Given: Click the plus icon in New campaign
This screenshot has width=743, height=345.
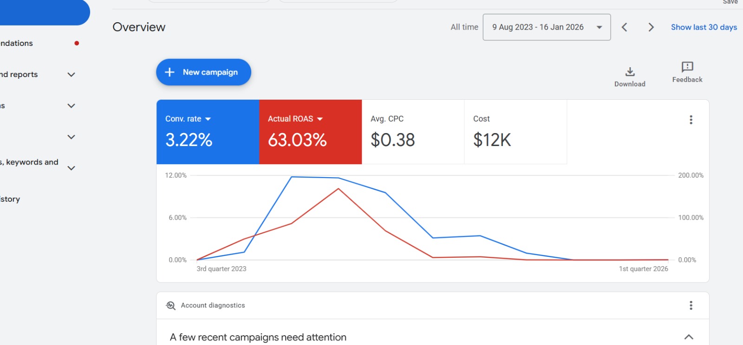Looking at the screenshot, I should point(170,72).
